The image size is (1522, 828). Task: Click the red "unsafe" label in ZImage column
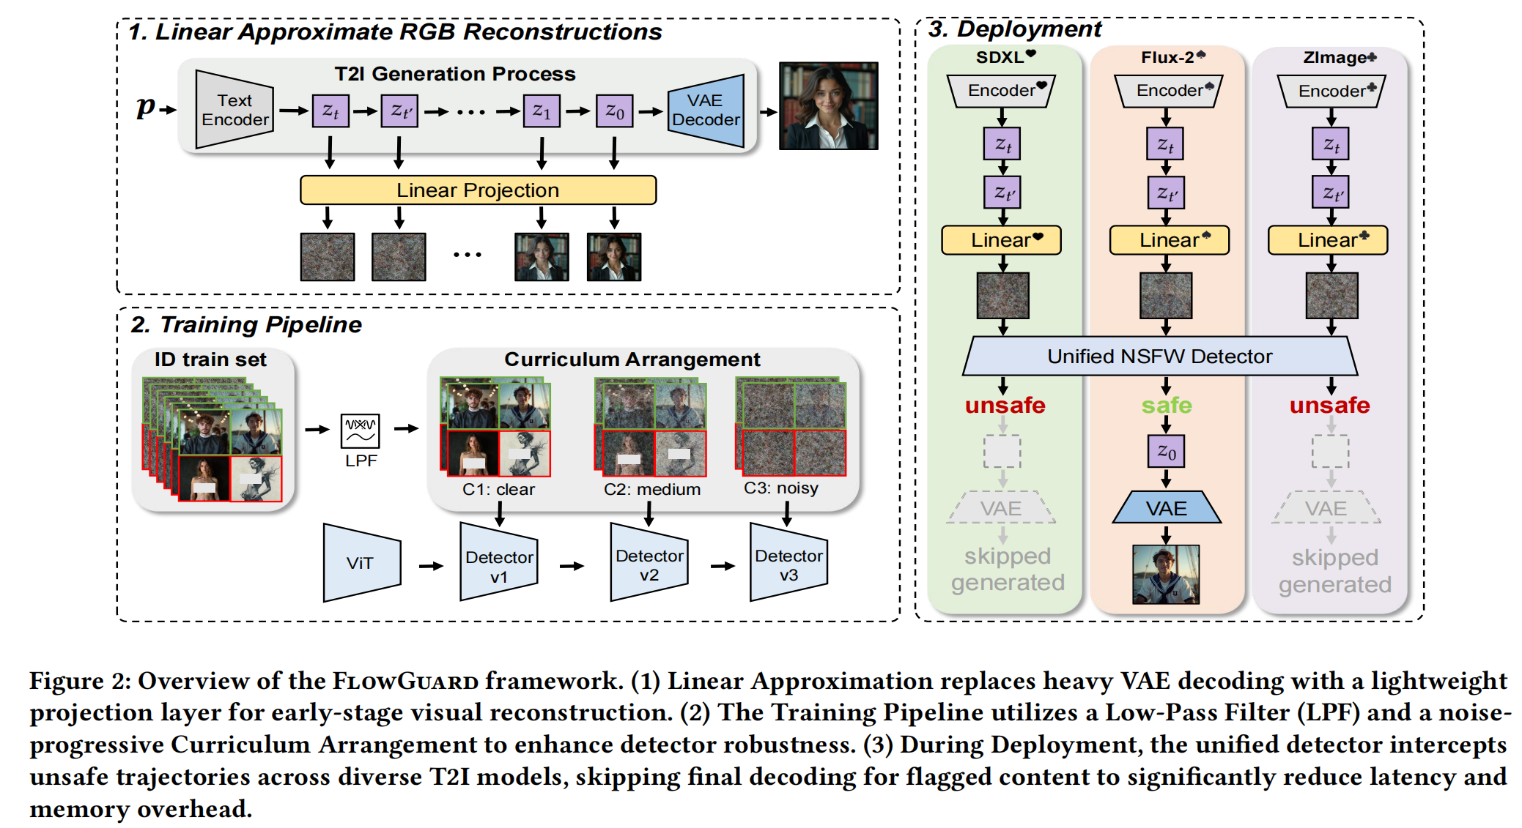1330,406
